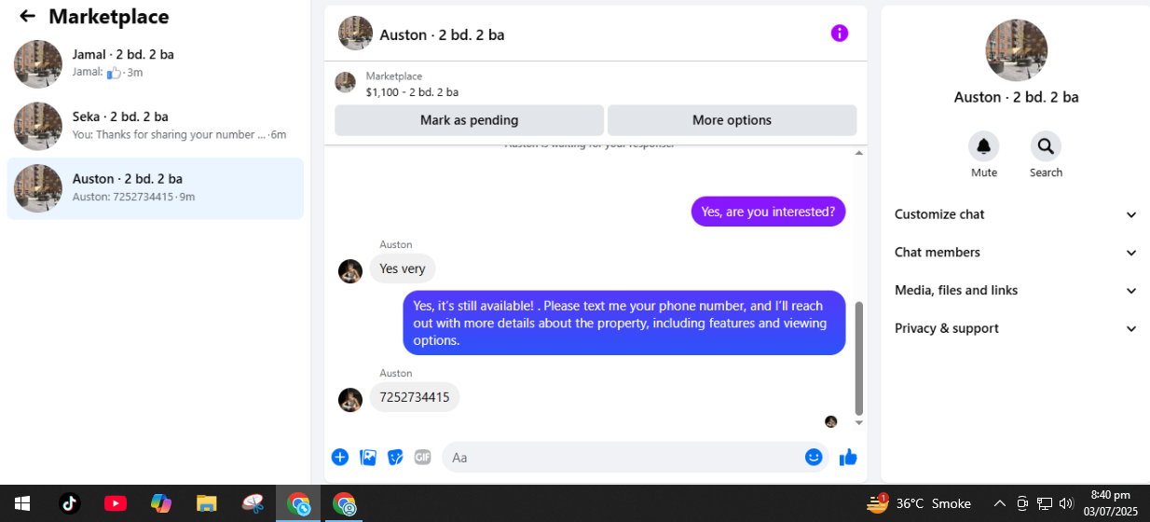
Task: Click More options button
Action: tap(732, 120)
